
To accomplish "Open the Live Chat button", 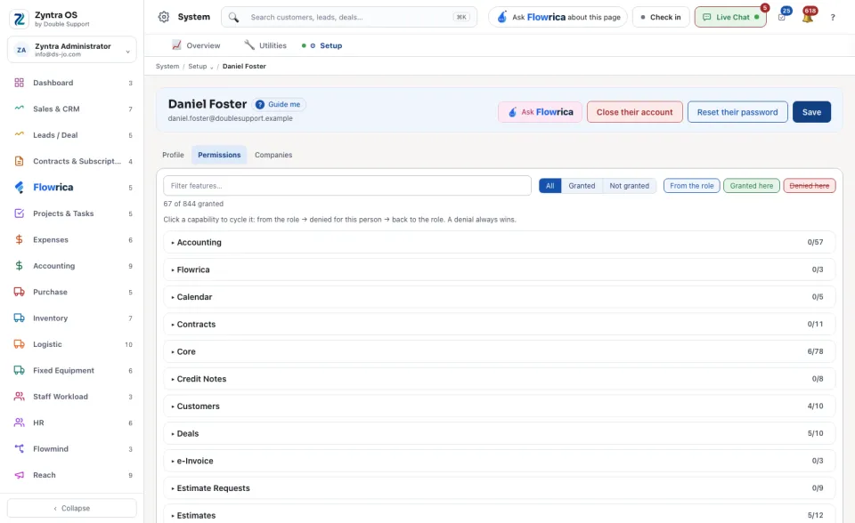I will click(x=730, y=17).
